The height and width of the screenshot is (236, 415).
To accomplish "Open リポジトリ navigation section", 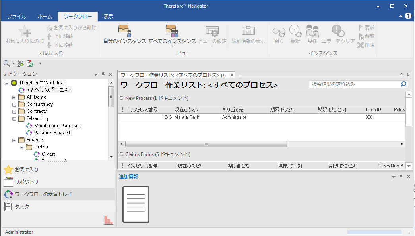I will (x=58, y=182).
